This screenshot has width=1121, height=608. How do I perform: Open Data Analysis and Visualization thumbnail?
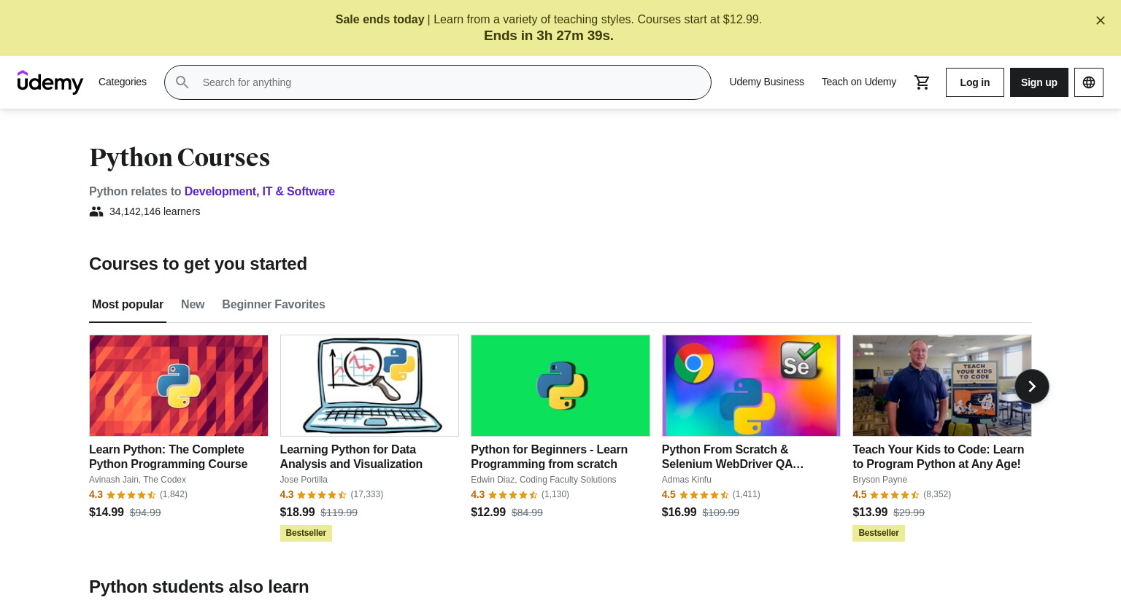point(369,386)
